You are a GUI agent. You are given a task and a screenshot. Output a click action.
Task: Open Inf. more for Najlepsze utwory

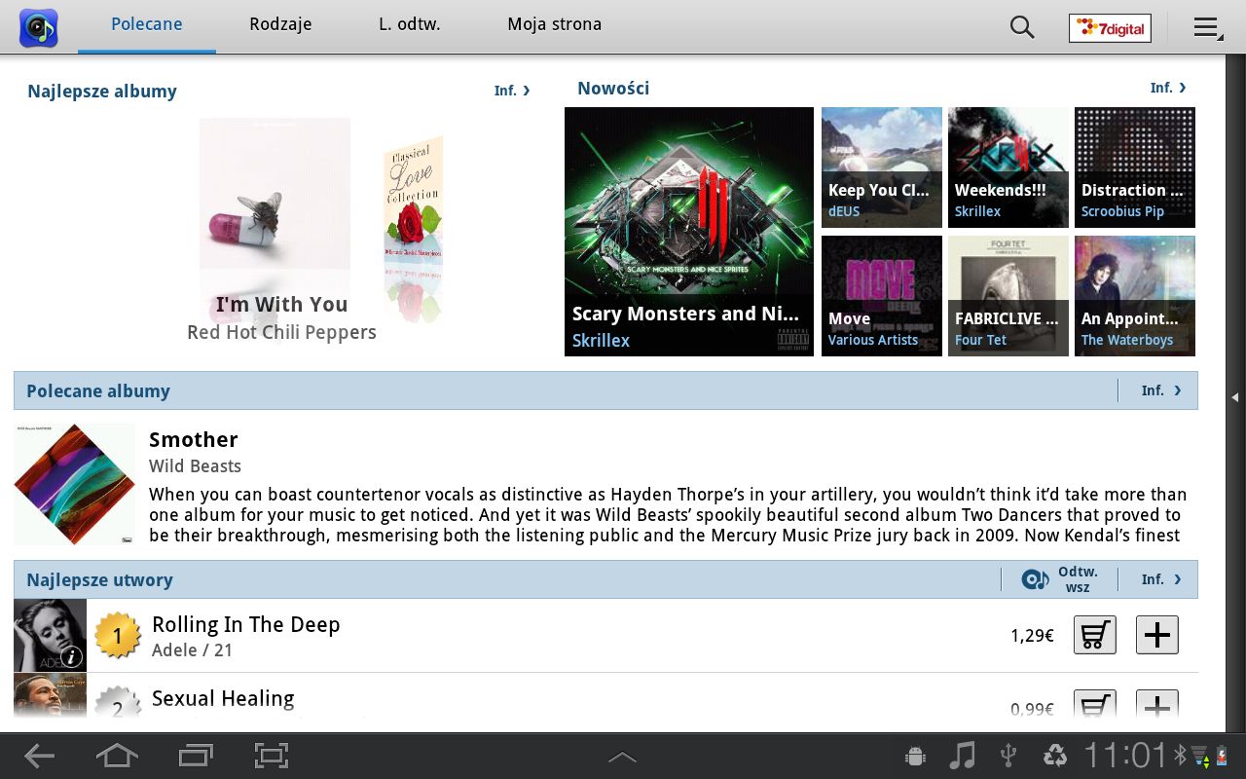point(1161,579)
